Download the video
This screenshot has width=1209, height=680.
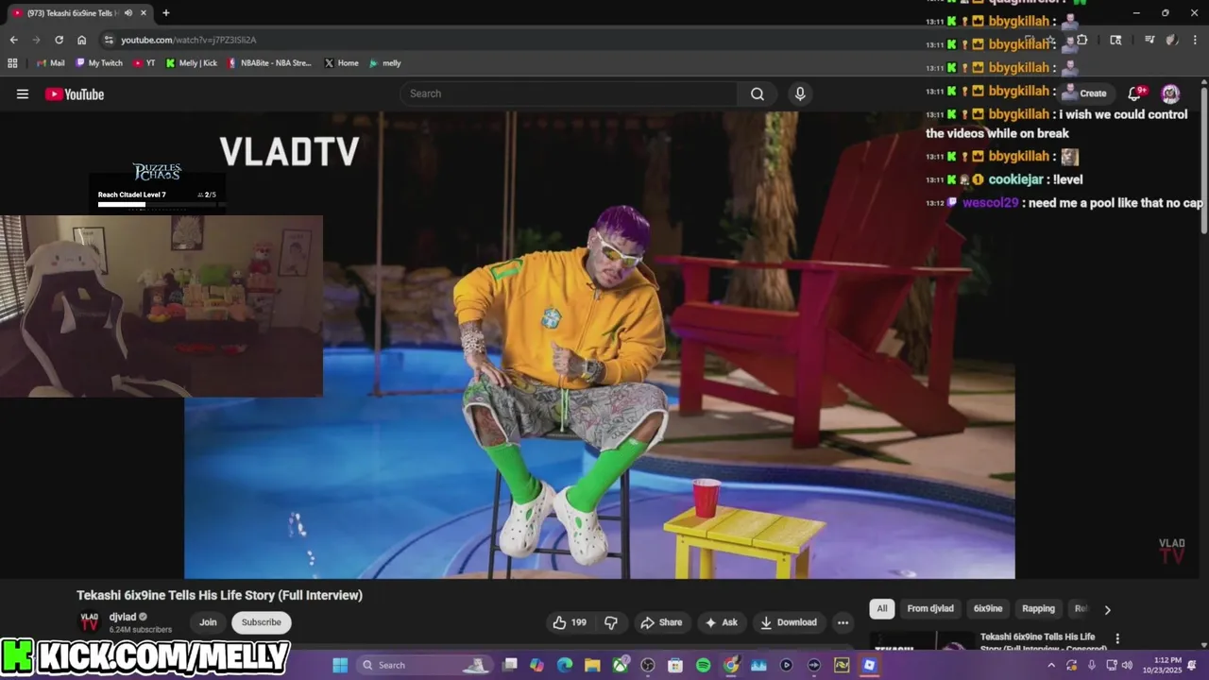tap(789, 622)
